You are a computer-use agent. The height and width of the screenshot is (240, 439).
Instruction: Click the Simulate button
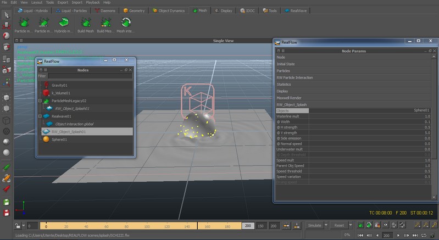coord(315,225)
